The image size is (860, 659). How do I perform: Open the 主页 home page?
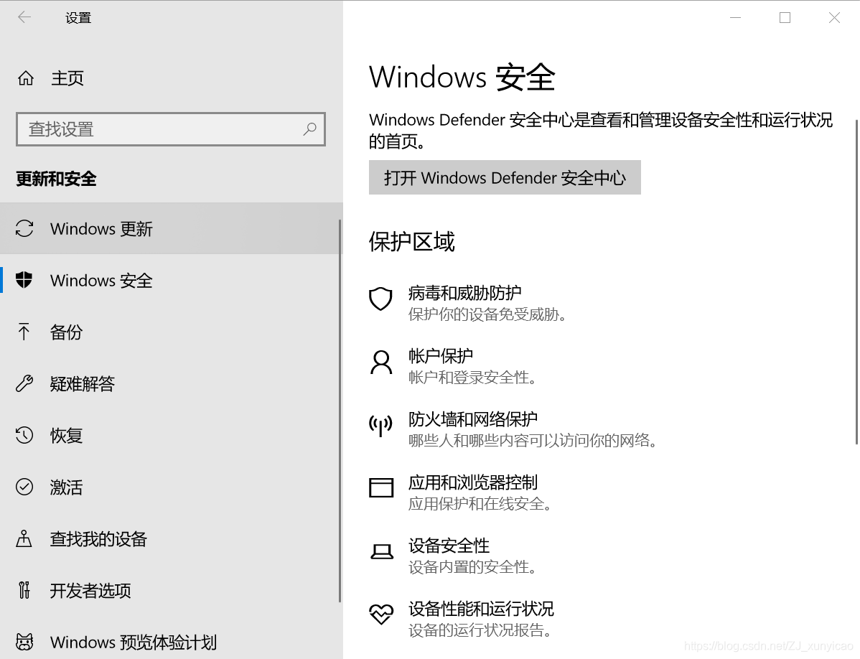coord(171,78)
